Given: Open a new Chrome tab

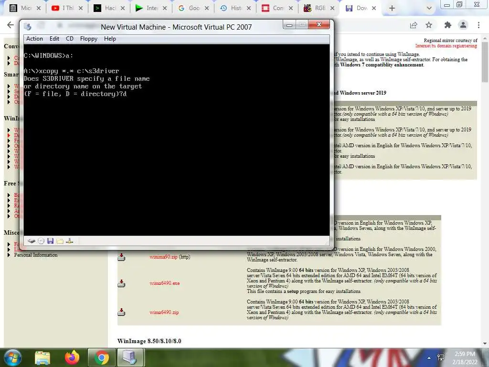Looking at the screenshot, I should [x=392, y=8].
